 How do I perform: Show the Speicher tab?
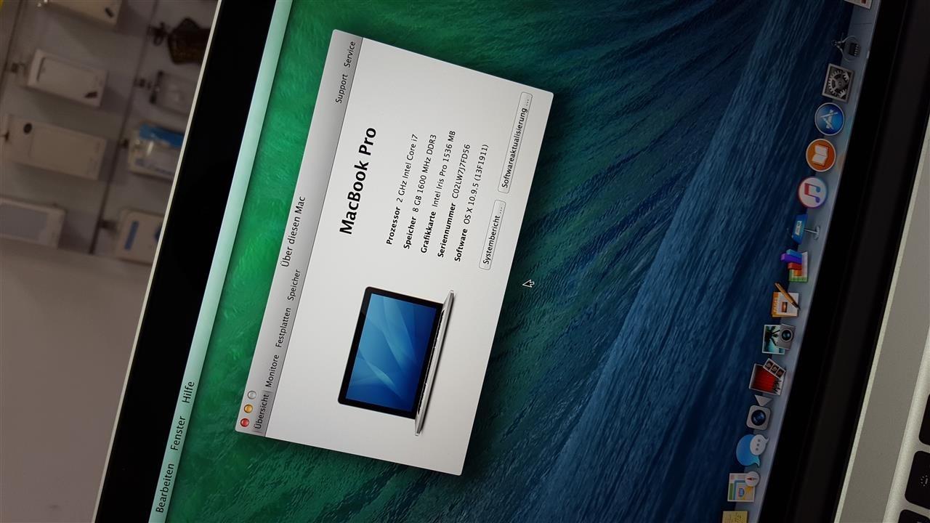tap(294, 286)
